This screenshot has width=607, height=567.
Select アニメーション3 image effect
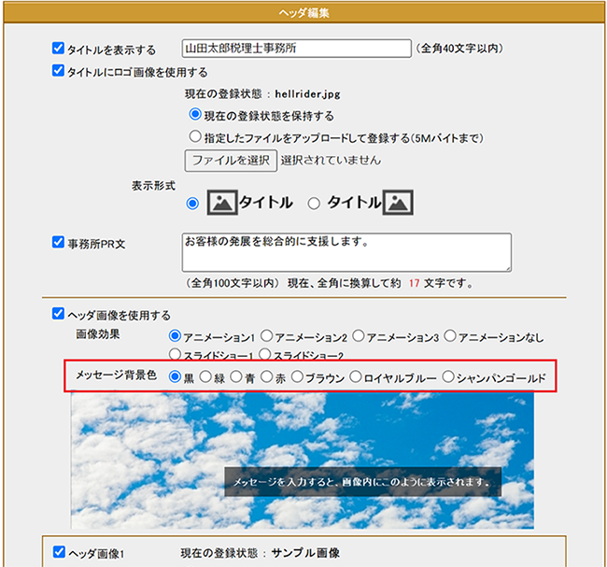click(358, 335)
